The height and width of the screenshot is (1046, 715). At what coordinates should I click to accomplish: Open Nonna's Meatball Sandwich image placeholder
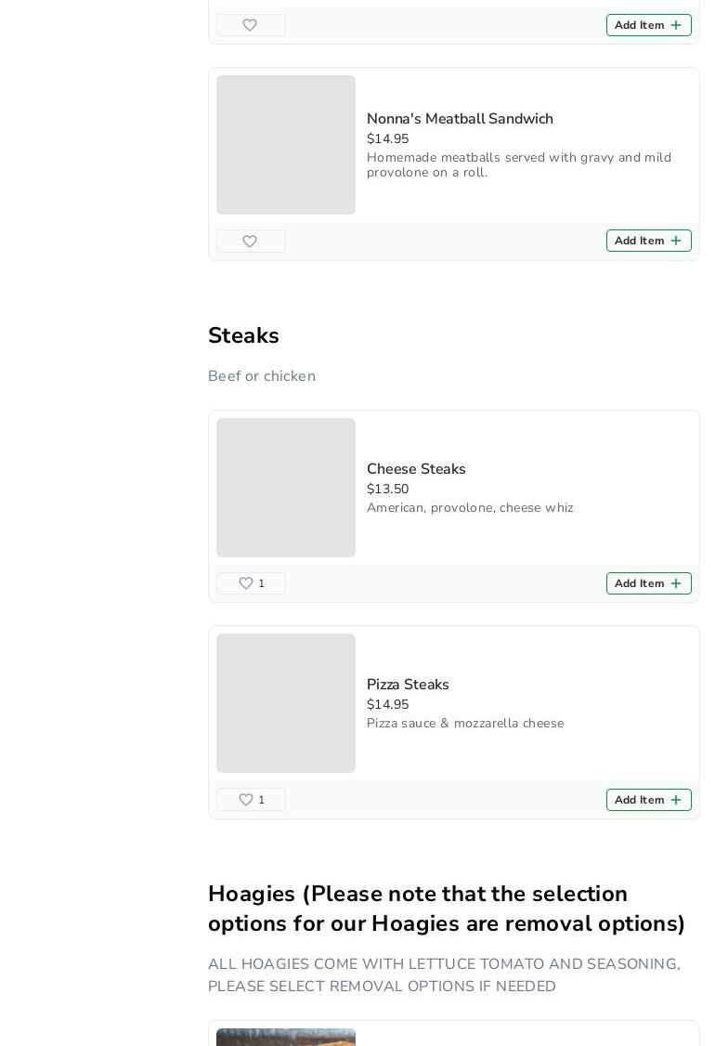tap(286, 145)
